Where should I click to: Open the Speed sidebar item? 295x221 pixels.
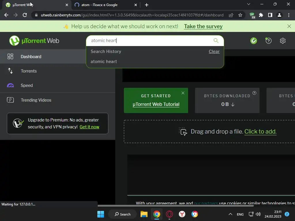[58, 85]
